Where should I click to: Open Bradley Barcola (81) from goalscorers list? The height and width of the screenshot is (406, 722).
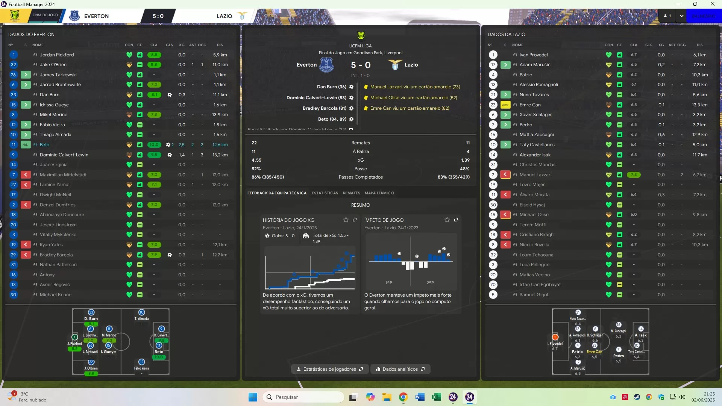tap(324, 108)
